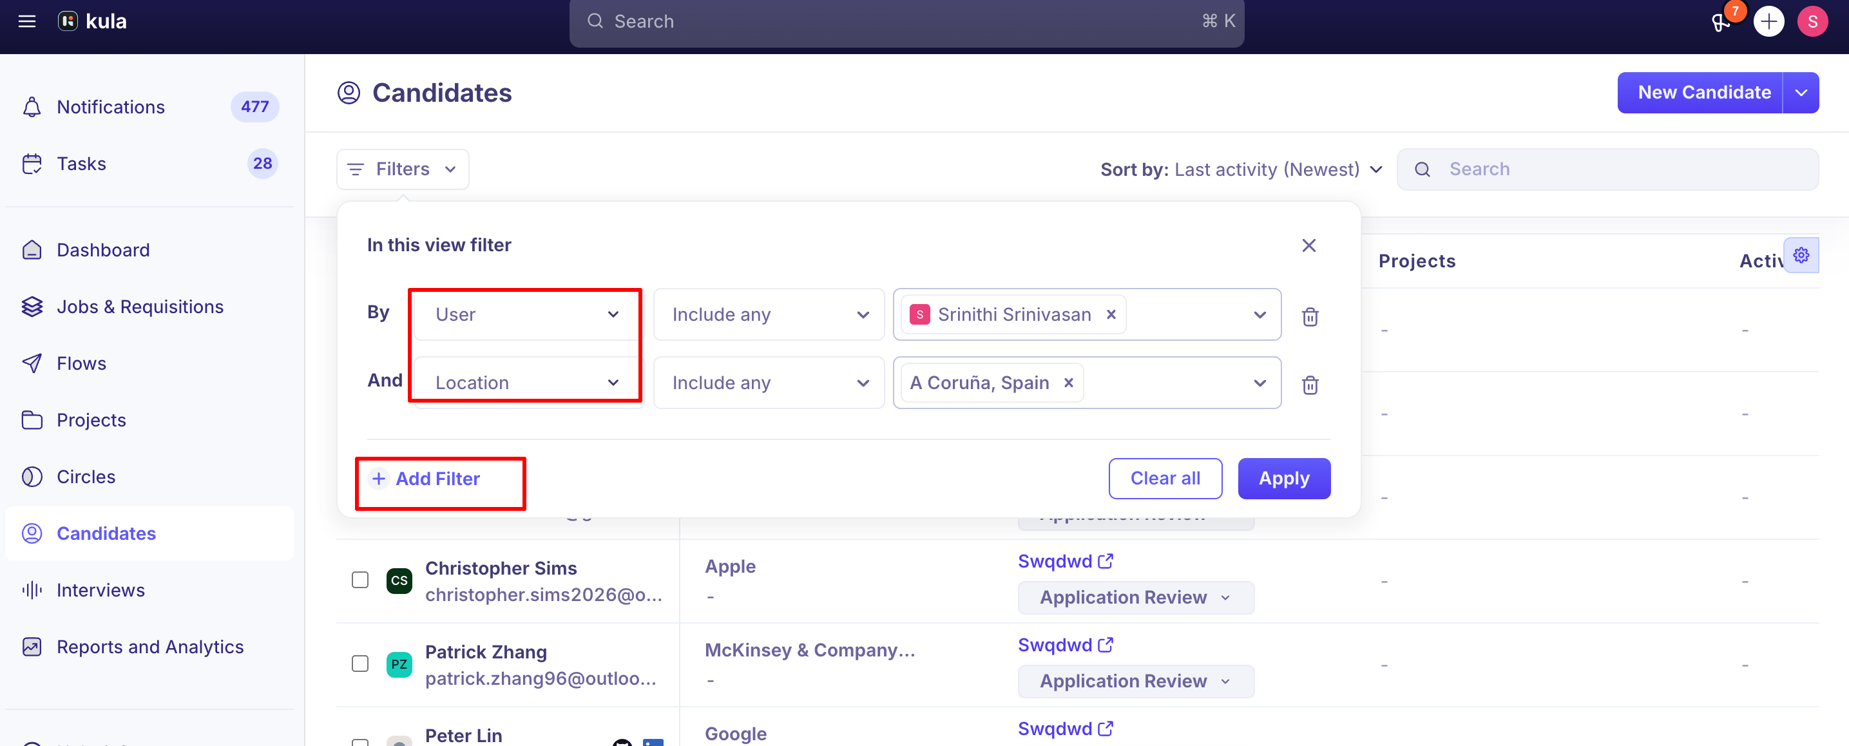Click patrick.zhang96 email text
The height and width of the screenshot is (746, 1849).
click(541, 678)
